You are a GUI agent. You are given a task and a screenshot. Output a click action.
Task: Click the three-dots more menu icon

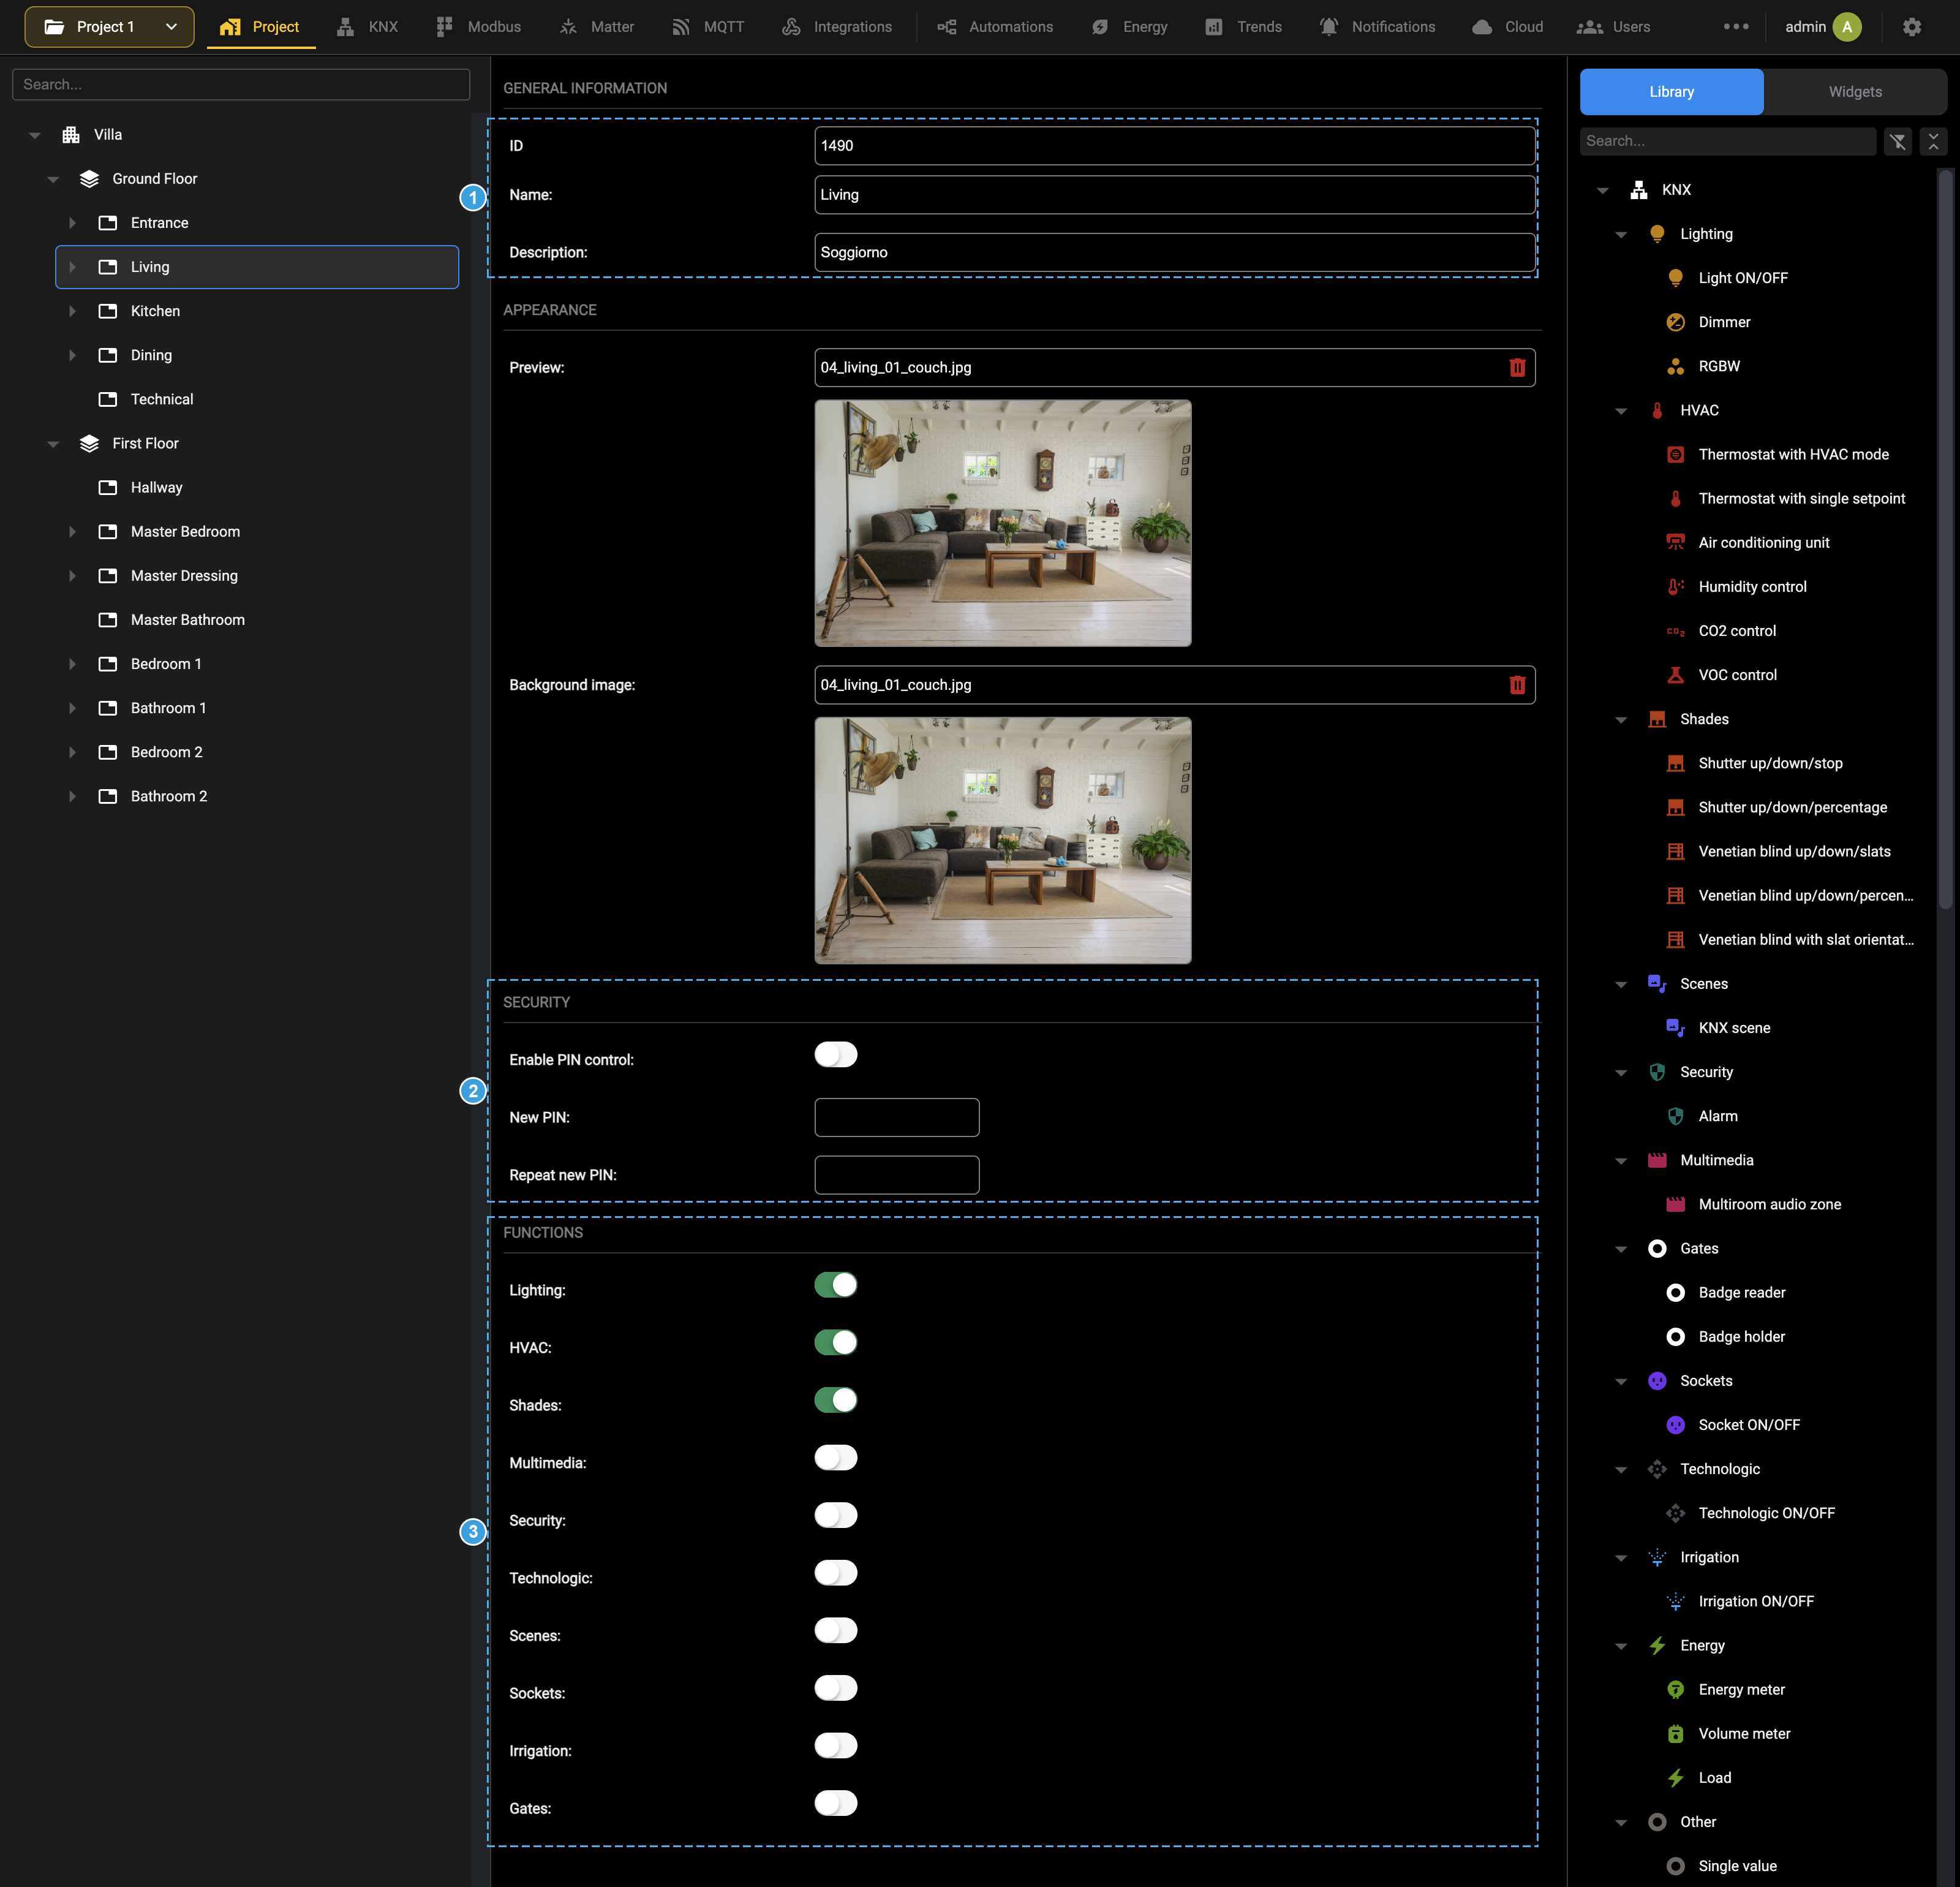tap(1736, 27)
